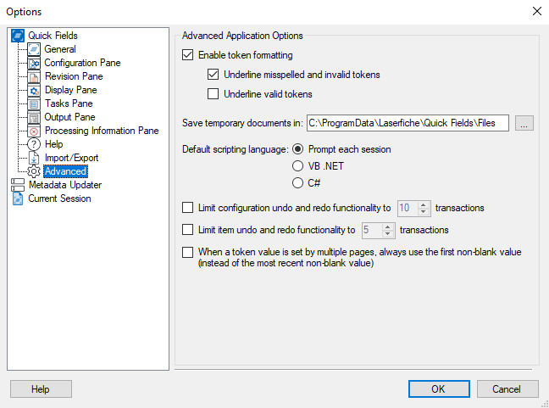Viewport: 549px width, 408px height.
Task: Close the Options dialog
Action: pyautogui.click(x=537, y=11)
